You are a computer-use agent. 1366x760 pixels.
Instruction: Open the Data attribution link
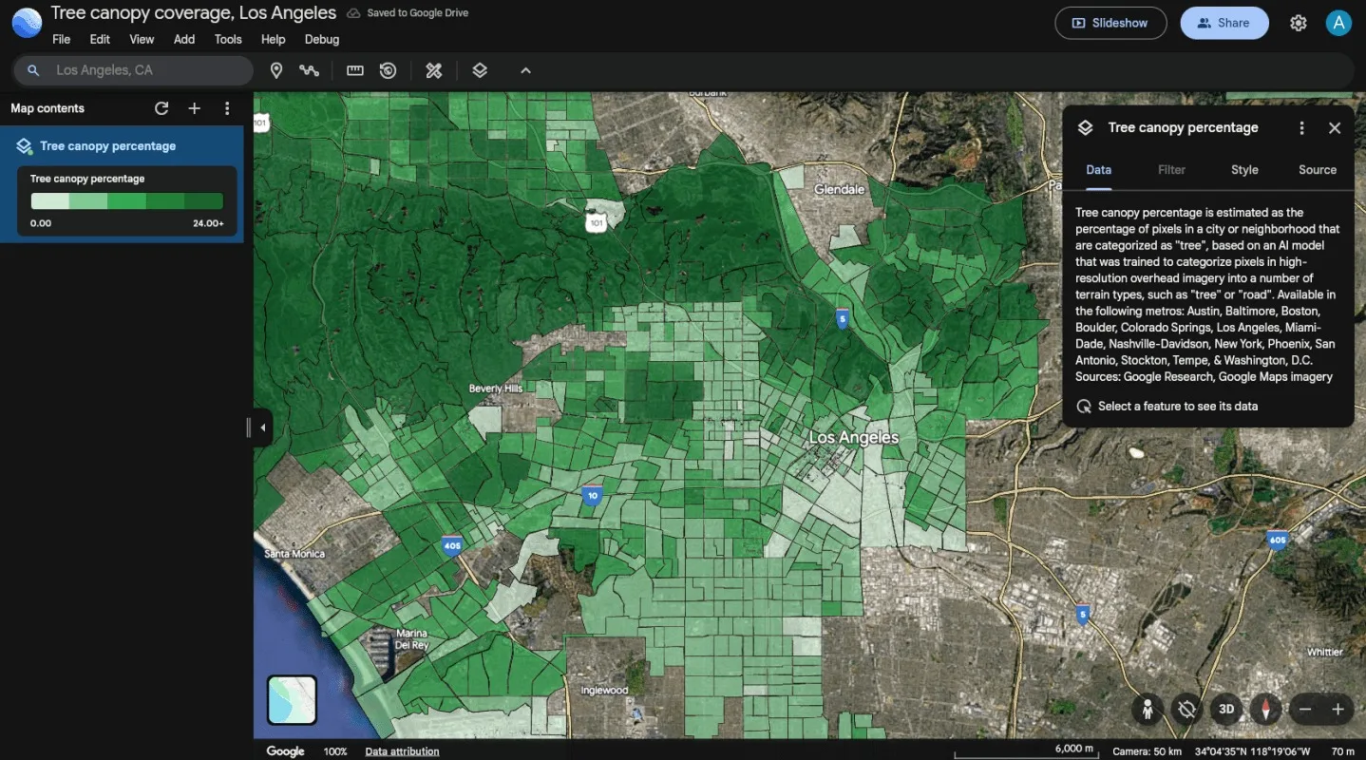(402, 751)
